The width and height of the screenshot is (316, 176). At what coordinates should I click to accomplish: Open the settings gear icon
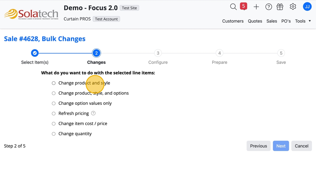[x=293, y=7]
